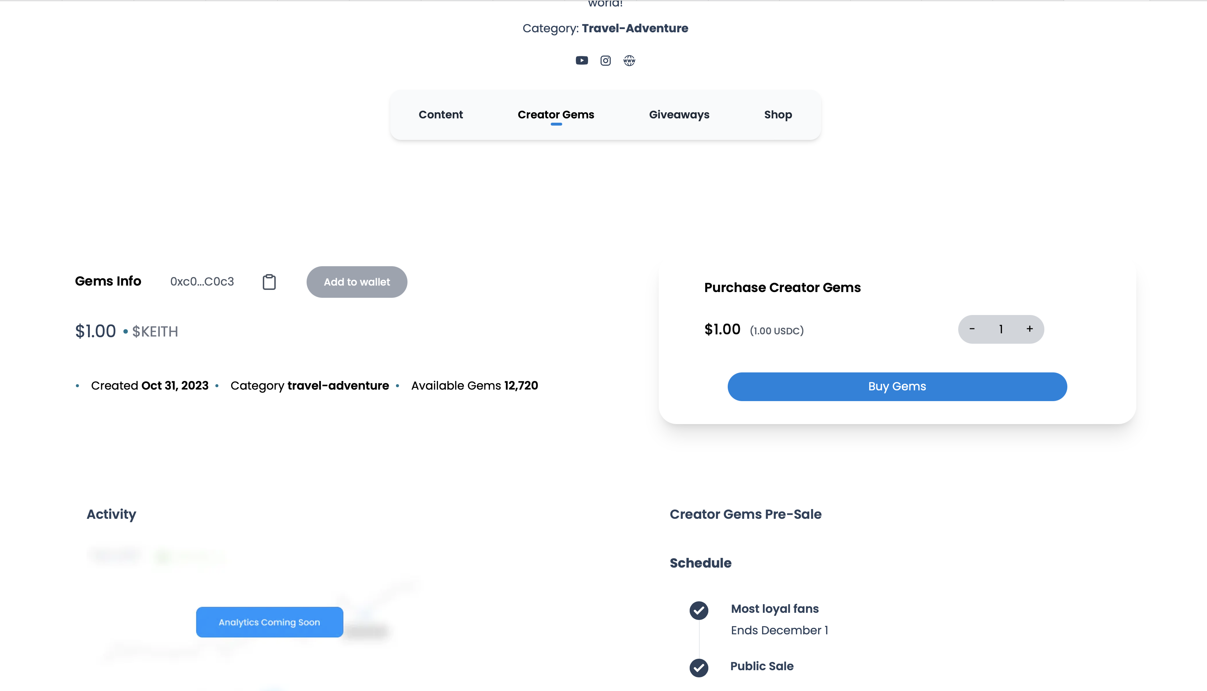Click the gem quantity value field
Image resolution: width=1207 pixels, height=691 pixels.
[1001, 329]
